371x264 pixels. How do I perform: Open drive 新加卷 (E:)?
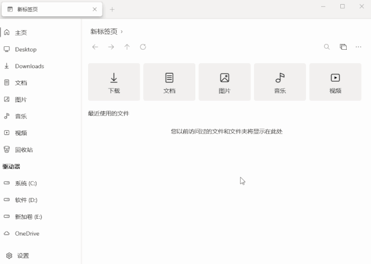[40, 217]
